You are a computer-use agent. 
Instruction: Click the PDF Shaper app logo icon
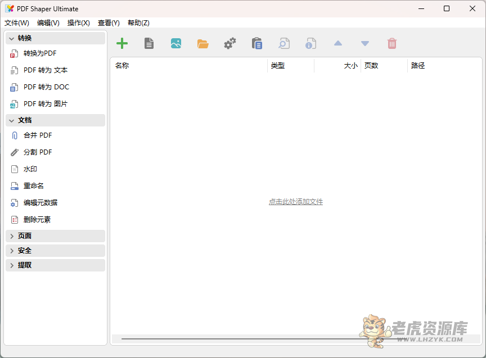(x=10, y=8)
